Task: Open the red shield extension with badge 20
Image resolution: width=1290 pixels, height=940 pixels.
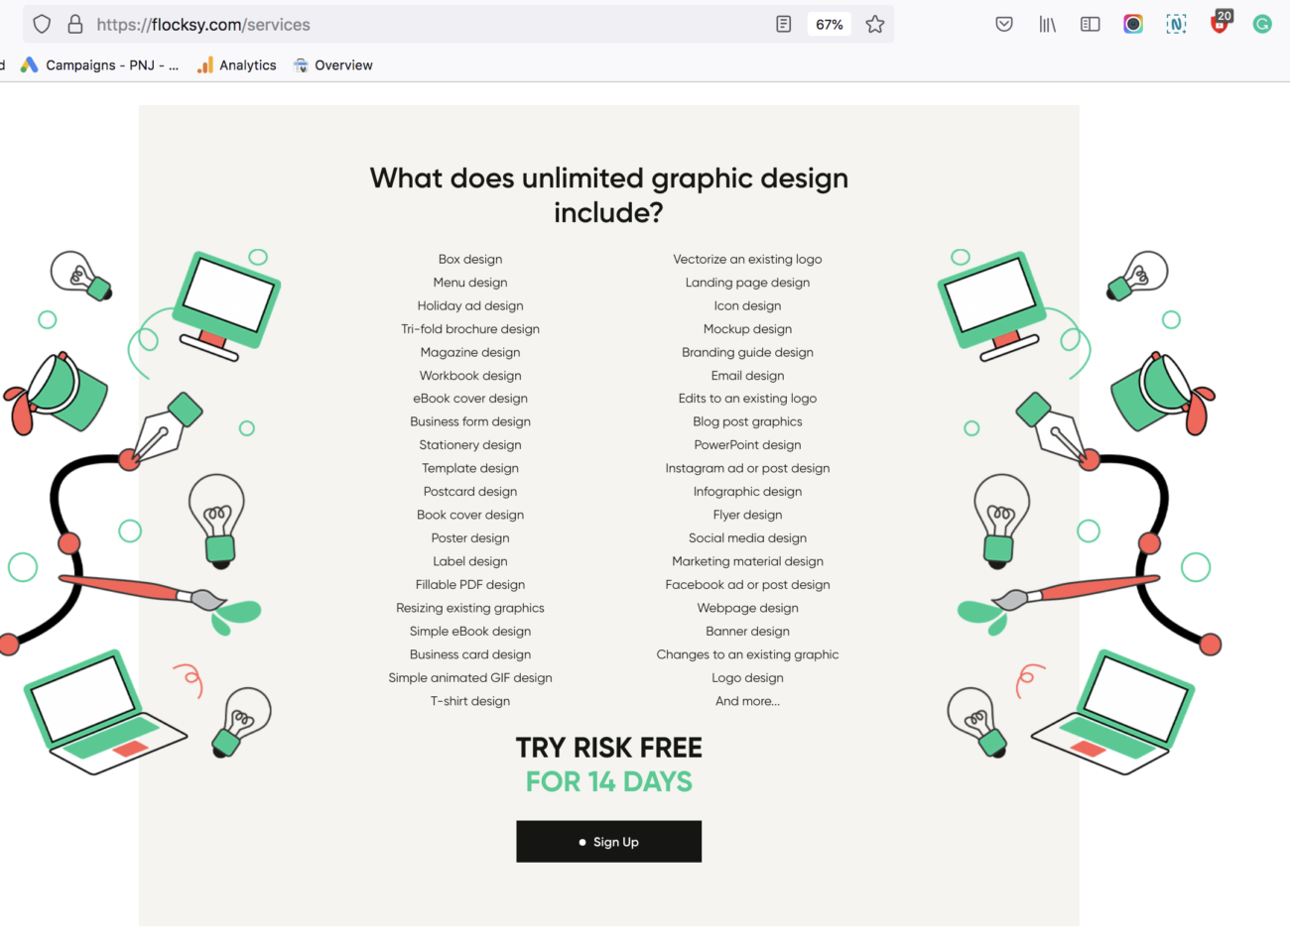Action: tap(1220, 24)
